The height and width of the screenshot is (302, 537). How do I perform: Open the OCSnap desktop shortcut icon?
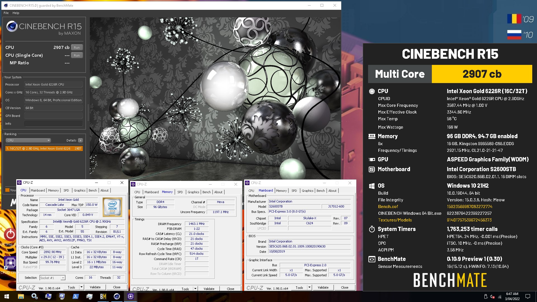coord(10,237)
